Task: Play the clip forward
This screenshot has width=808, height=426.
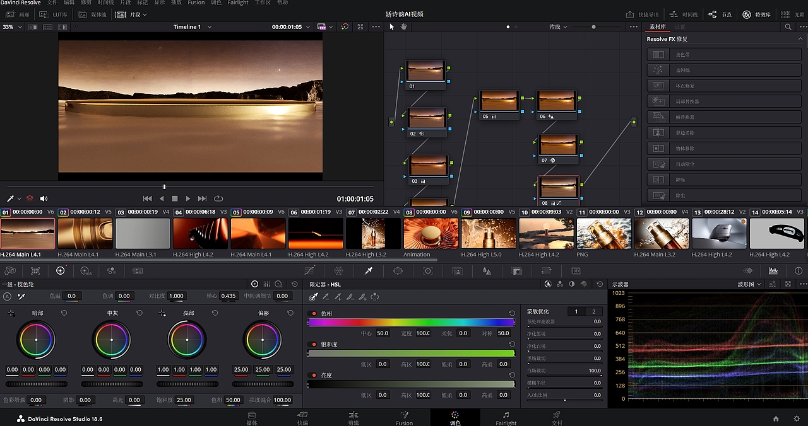Action: click(x=188, y=199)
